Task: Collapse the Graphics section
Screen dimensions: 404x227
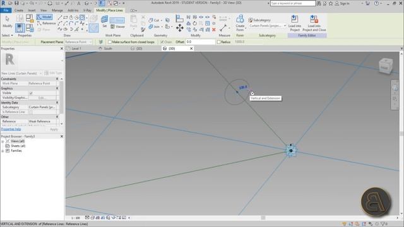Action: [57, 88]
